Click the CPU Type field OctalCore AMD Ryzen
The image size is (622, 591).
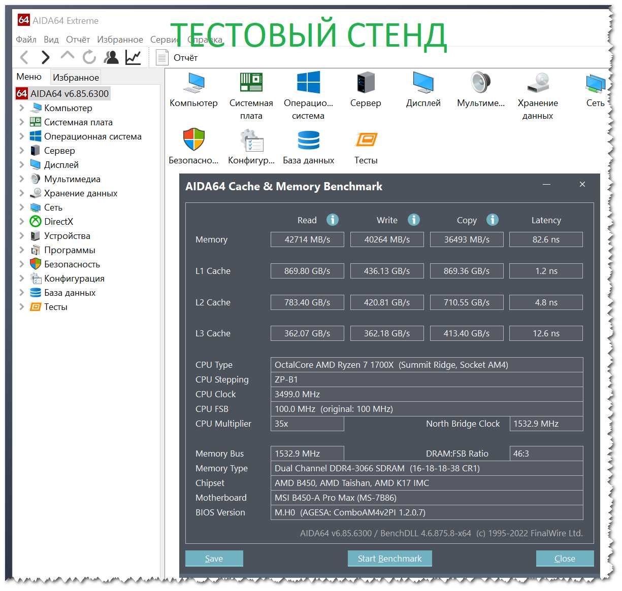point(427,365)
